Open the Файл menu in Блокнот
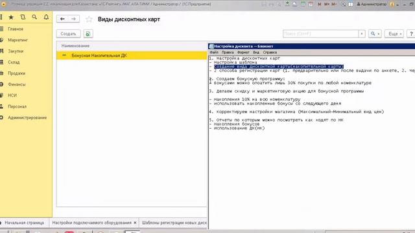This screenshot has height=233, width=415. (x=214, y=52)
